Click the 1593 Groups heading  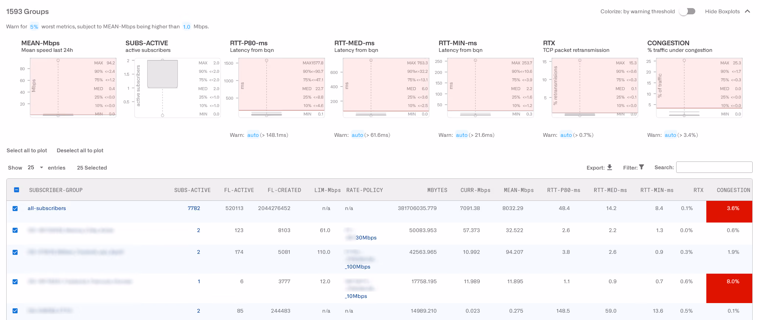(x=28, y=11)
